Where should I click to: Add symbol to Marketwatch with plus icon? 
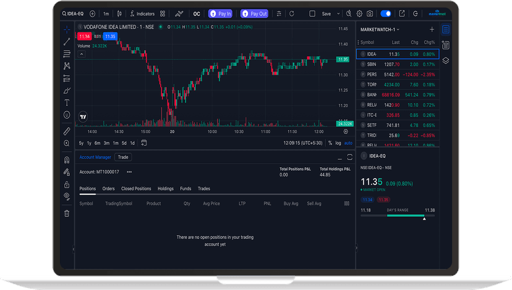coord(432,29)
